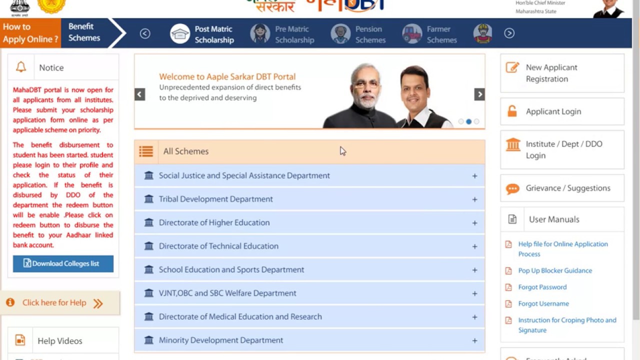Click the Notice bell icon
640x360 pixels.
(21, 67)
